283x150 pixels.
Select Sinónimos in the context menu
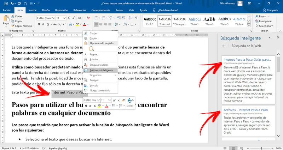(100, 75)
